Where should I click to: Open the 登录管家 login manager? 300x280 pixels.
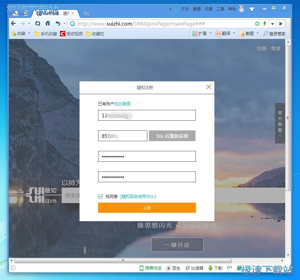[x=274, y=34]
